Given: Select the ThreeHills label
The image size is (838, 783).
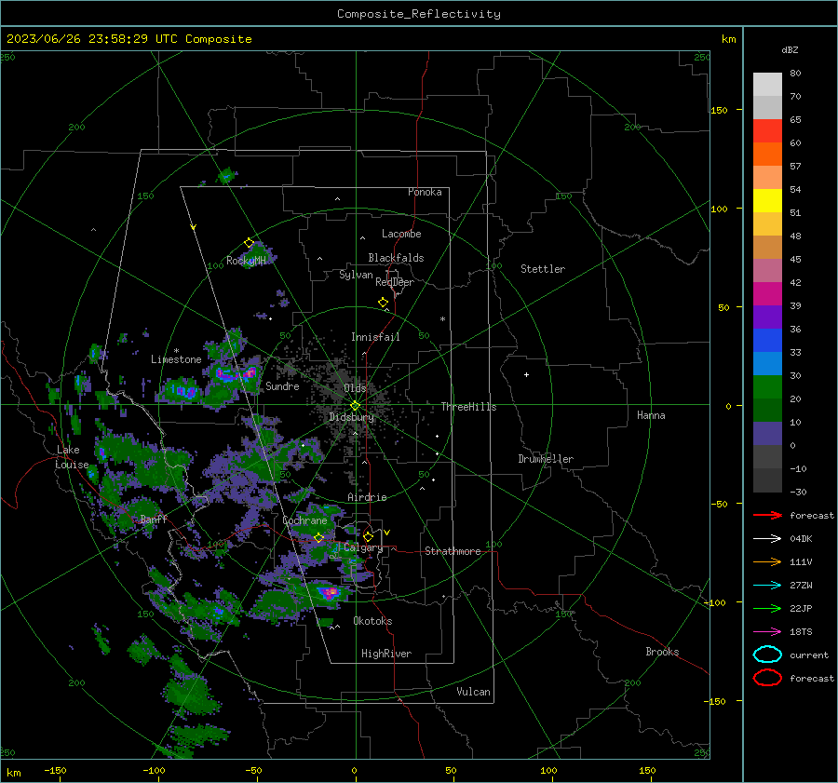Looking at the screenshot, I should (x=468, y=407).
